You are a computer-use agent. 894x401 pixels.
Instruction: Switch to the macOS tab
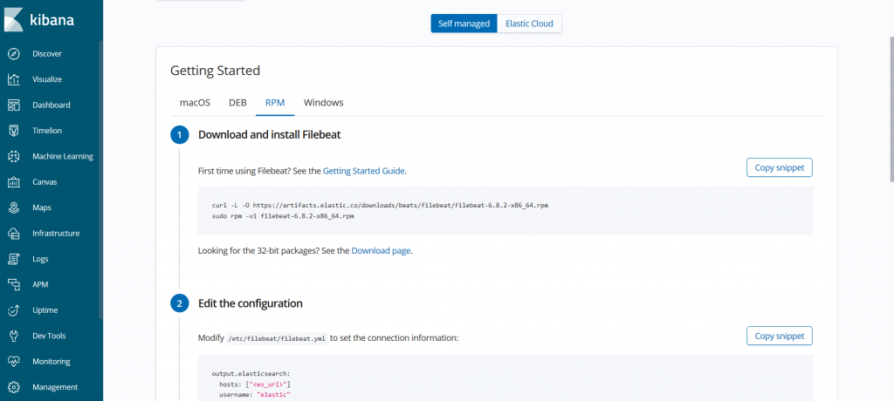[195, 103]
